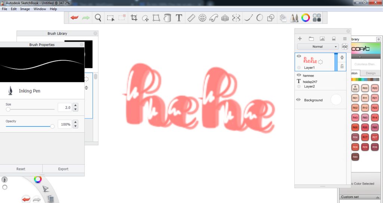Screen dimensions: 383x203
Task: Select the Zoom magnifier tool
Action: click(98, 18)
